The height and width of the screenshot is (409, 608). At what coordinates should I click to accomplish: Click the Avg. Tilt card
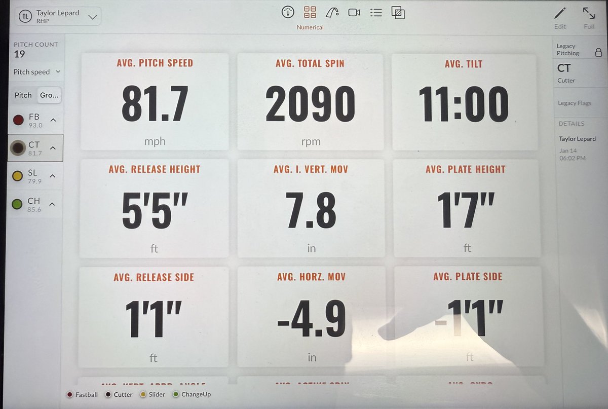[x=464, y=101]
